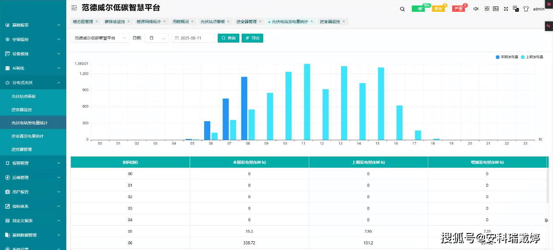Expand the 报警管理 menu chevron
Viewport: 553px width, 250px height.
point(59,163)
